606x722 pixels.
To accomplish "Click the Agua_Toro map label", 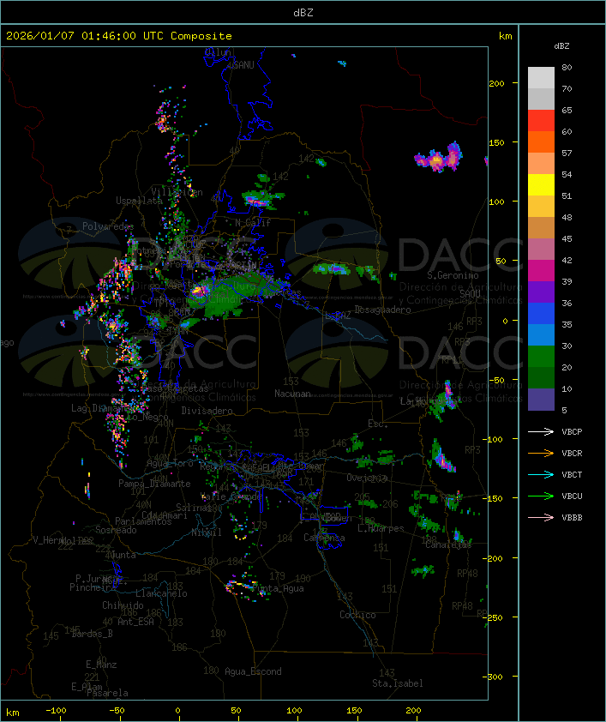I will (170, 464).
